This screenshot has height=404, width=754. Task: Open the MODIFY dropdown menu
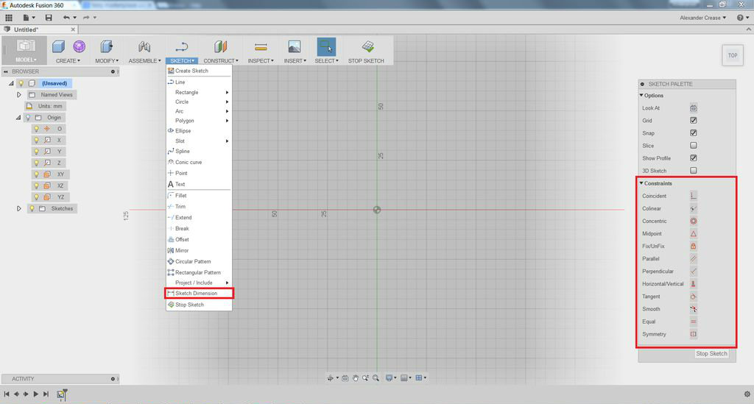(107, 61)
